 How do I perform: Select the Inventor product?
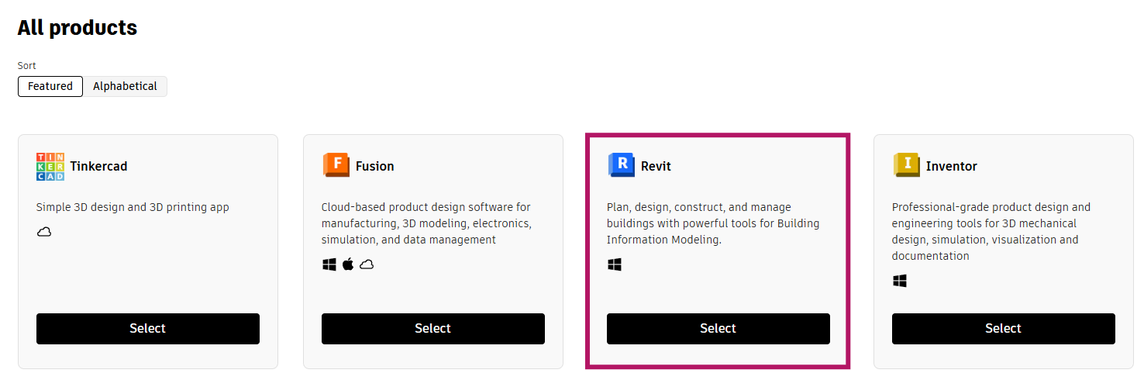click(x=1003, y=329)
